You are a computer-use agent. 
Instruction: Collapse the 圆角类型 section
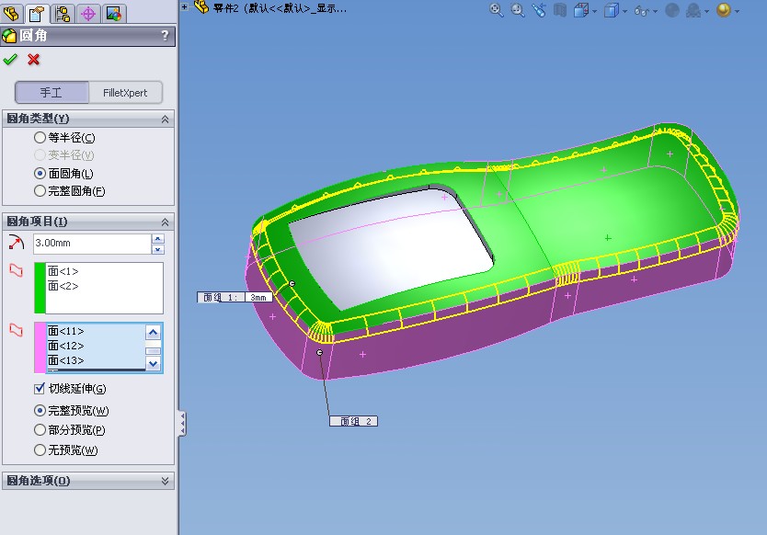(165, 119)
